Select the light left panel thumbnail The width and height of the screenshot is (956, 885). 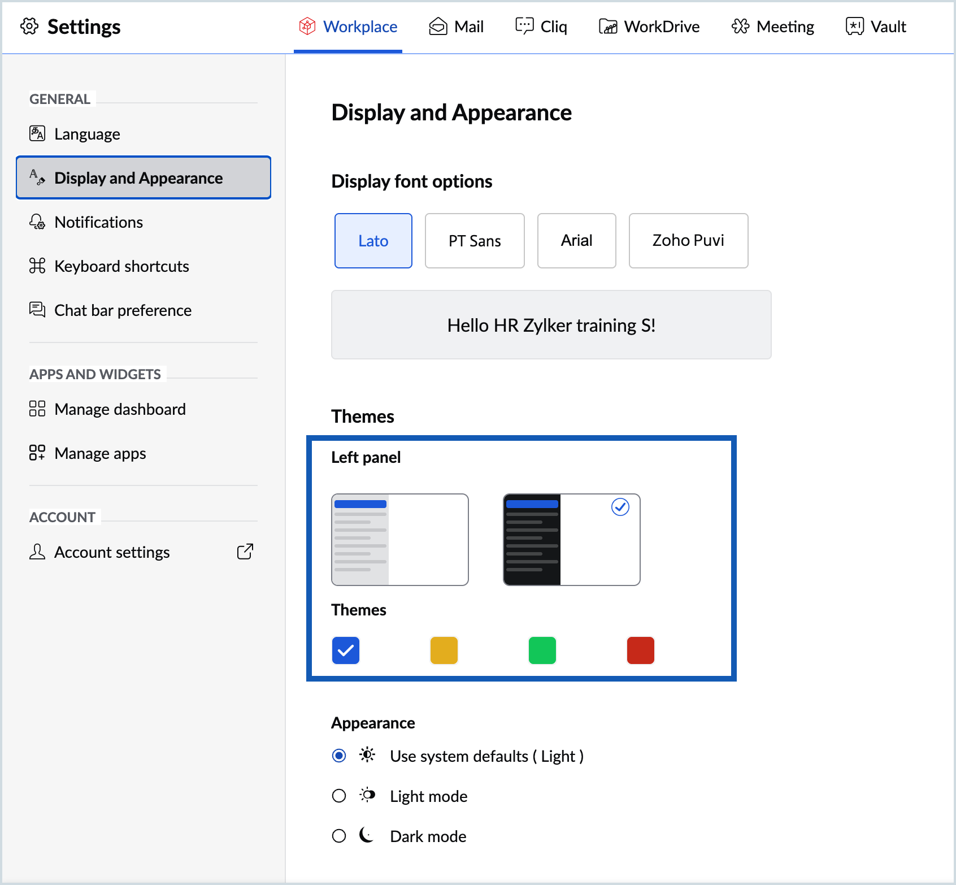tap(400, 540)
